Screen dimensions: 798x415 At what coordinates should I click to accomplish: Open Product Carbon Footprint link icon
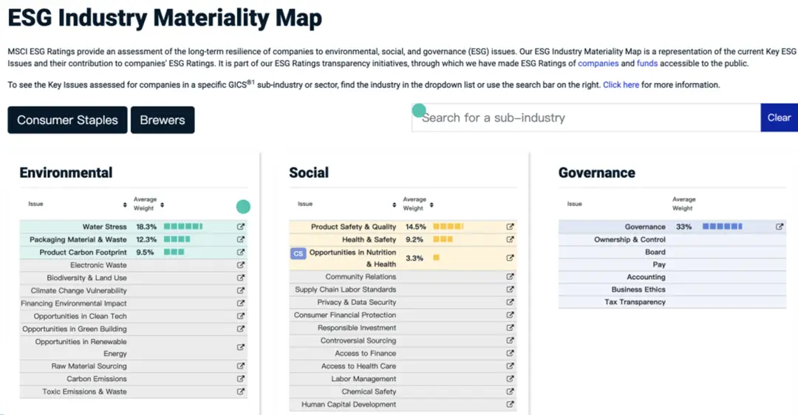(x=240, y=252)
